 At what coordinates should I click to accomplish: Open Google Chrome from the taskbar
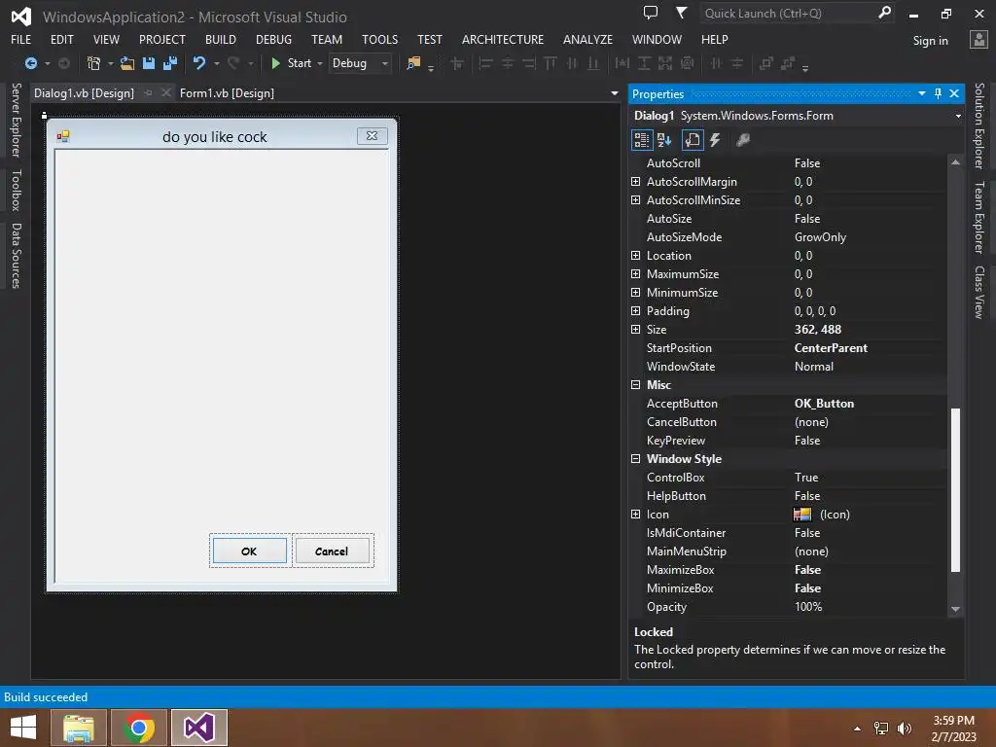click(139, 728)
